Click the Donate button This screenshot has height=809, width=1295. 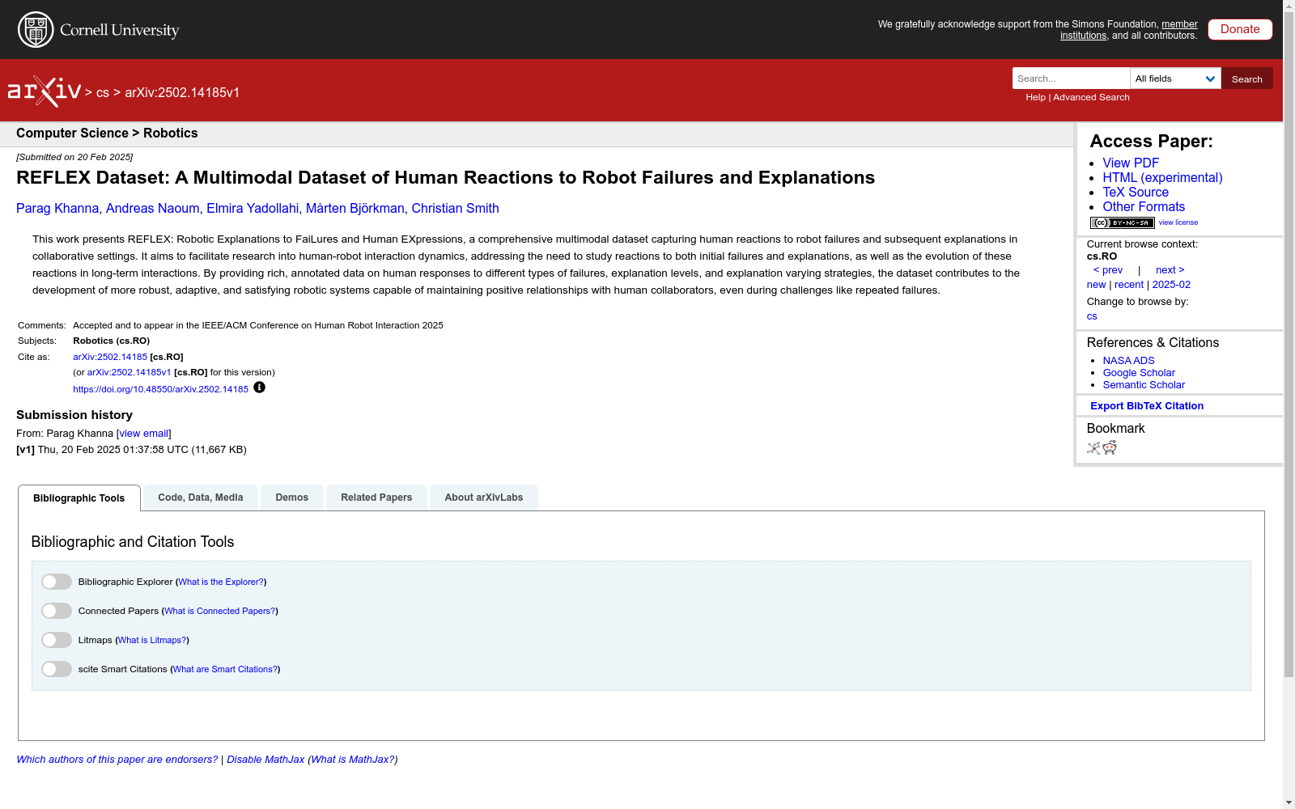[1240, 29]
